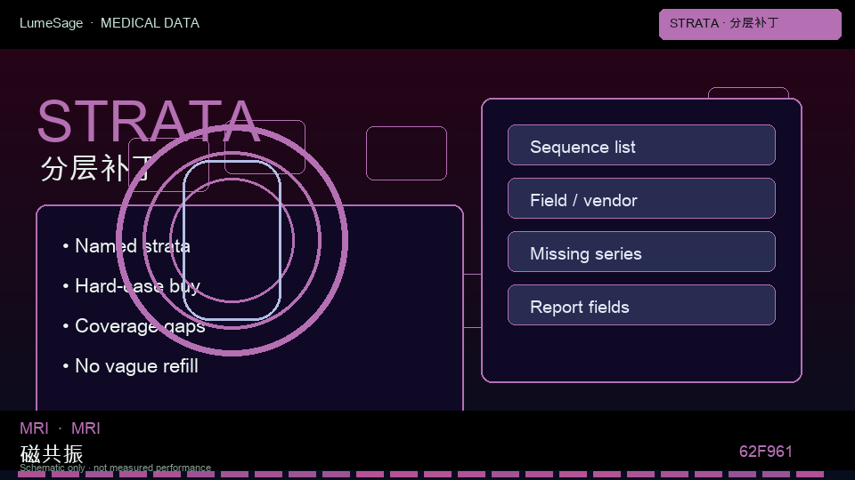The image size is (855, 480).
Task: Open the MEDICAL DATA header label
Action: [150, 23]
